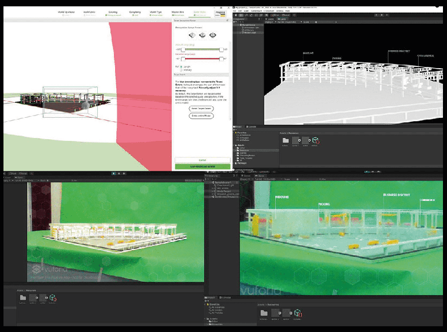The height and width of the screenshot is (332, 447).
Task: Click the add asset plus button in top-right Project panel
Action: point(235,130)
